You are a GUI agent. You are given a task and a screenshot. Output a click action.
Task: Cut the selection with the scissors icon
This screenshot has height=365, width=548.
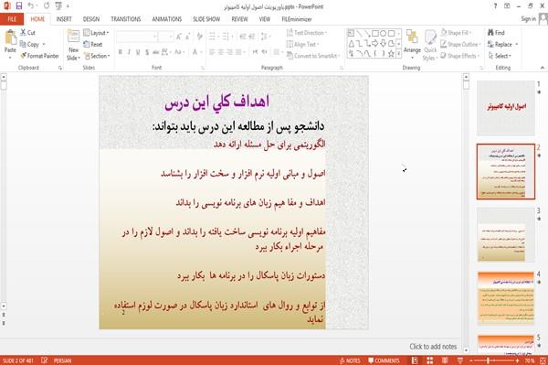24,33
